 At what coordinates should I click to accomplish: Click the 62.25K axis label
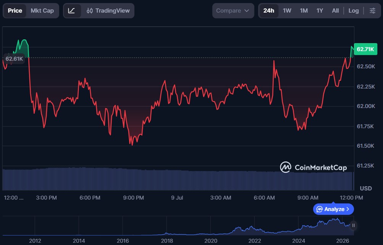click(x=366, y=87)
